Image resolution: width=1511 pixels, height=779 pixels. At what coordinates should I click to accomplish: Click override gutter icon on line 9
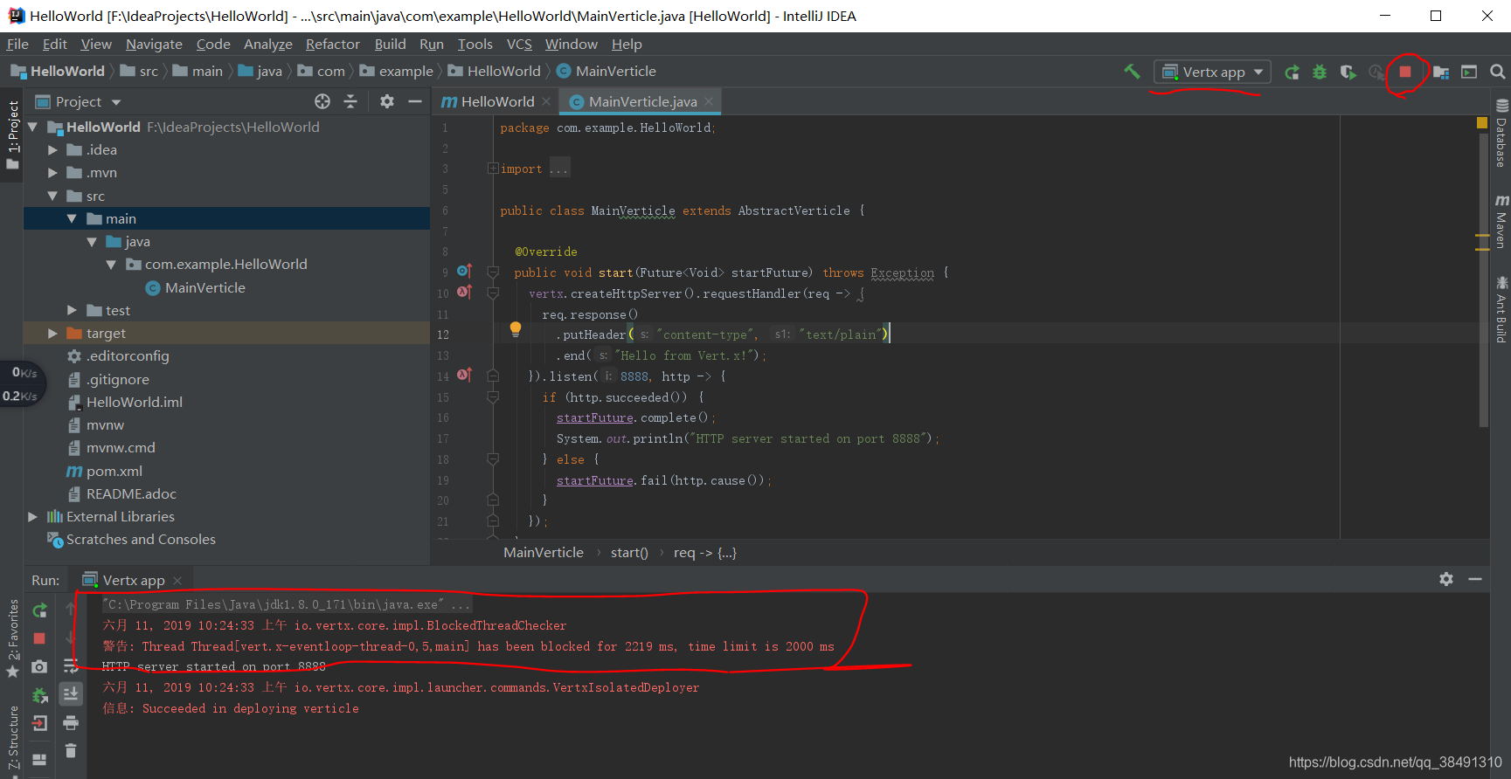[464, 271]
